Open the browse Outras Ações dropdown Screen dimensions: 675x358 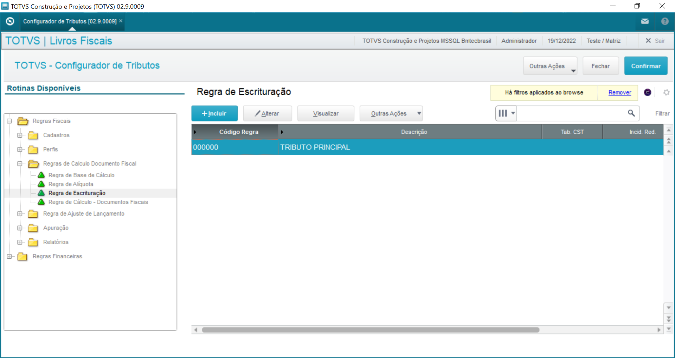391,113
